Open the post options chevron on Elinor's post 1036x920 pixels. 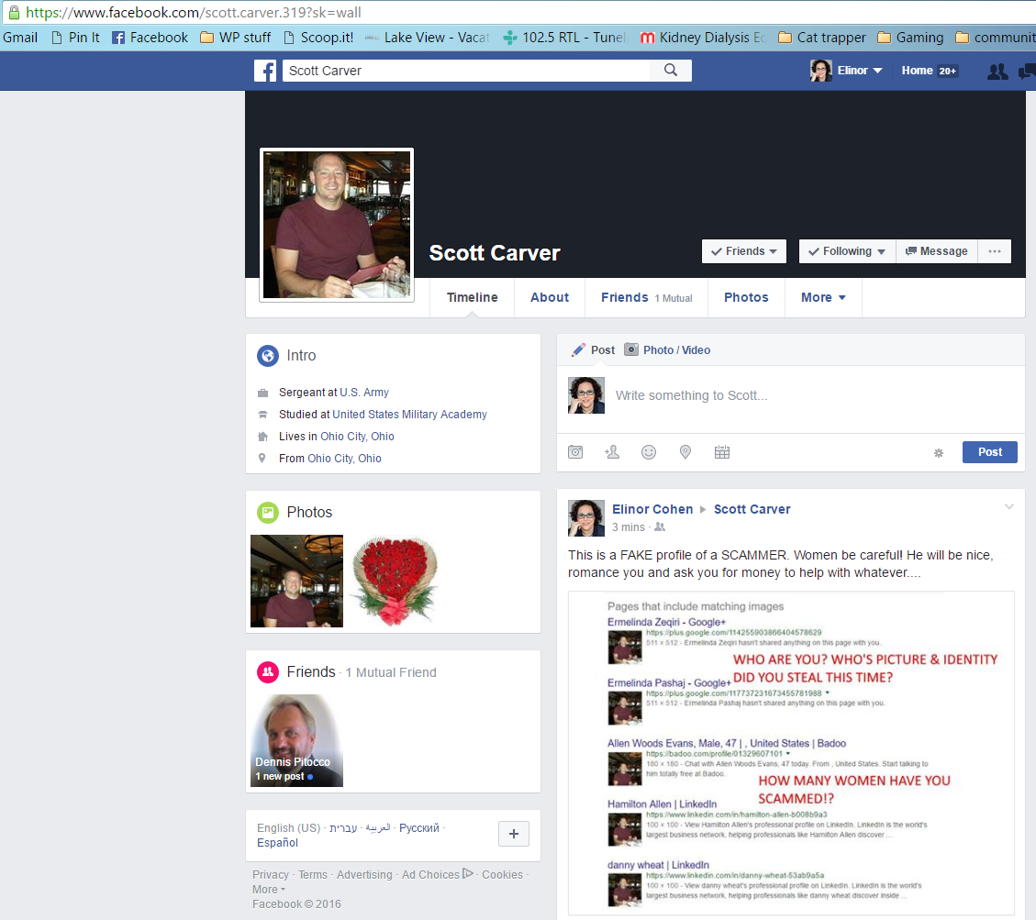[x=1008, y=506]
